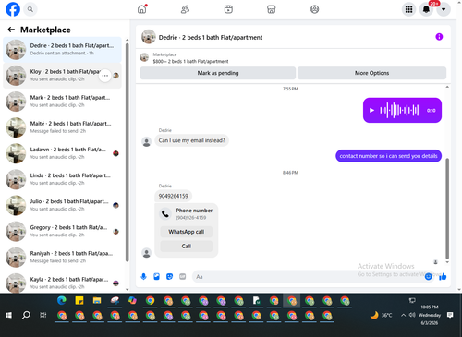Open the Ladawn conversation
462x337 pixels.
pos(62,153)
